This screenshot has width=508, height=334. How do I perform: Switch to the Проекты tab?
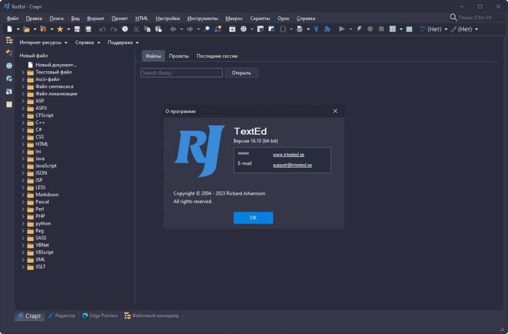click(x=179, y=56)
